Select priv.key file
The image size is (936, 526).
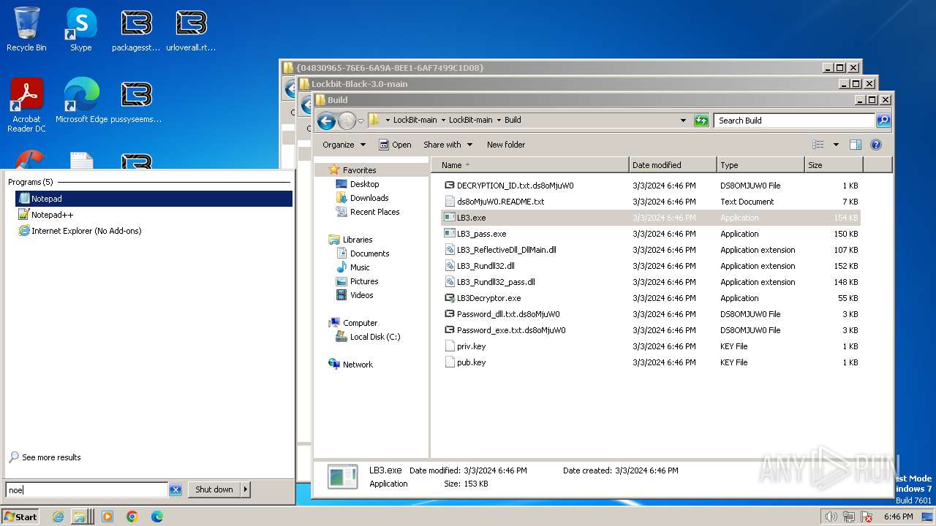coord(471,346)
